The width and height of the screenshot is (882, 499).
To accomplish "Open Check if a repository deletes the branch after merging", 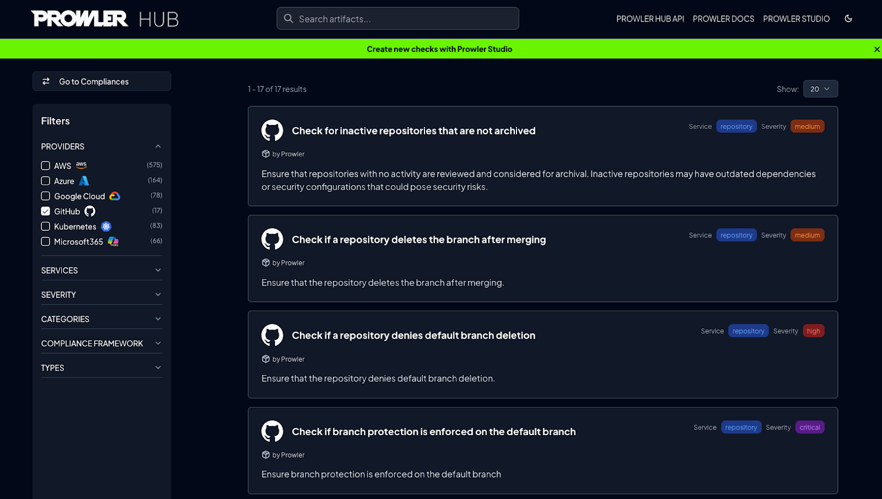I will (419, 240).
